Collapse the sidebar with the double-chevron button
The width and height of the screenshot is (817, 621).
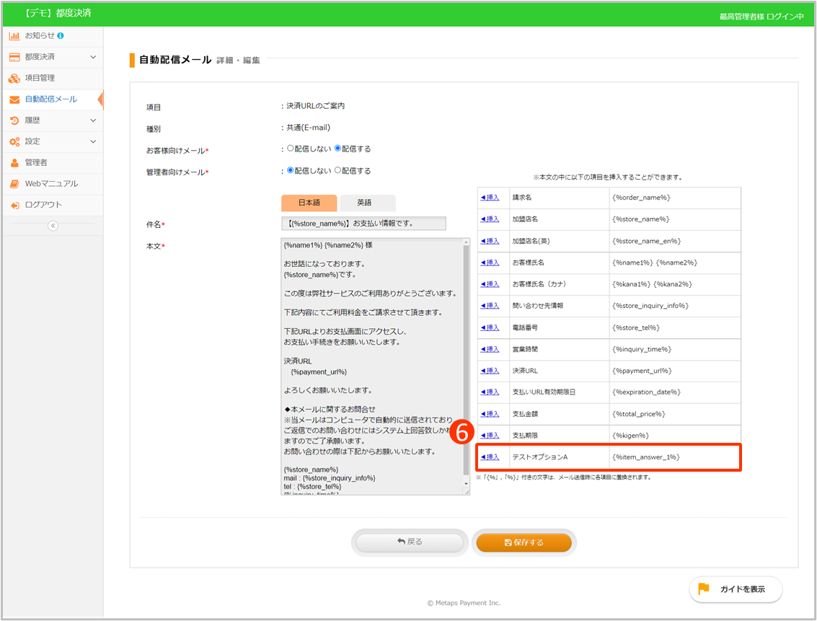click(x=52, y=226)
